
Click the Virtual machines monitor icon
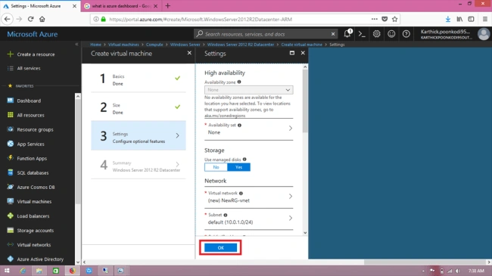tap(11, 201)
